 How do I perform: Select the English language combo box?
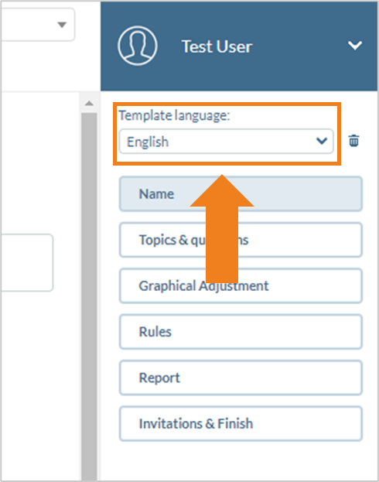pyautogui.click(x=226, y=142)
